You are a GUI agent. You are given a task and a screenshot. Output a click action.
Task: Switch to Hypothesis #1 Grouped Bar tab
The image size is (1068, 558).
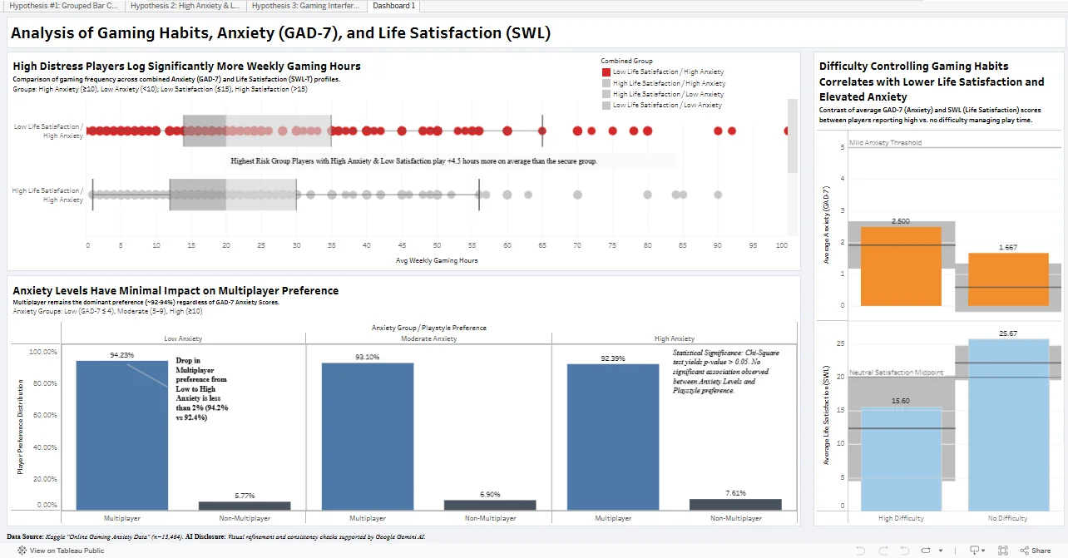click(x=62, y=6)
